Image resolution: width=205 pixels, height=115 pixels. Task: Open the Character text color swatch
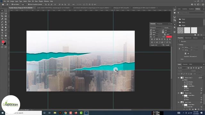pyautogui.click(x=169, y=37)
